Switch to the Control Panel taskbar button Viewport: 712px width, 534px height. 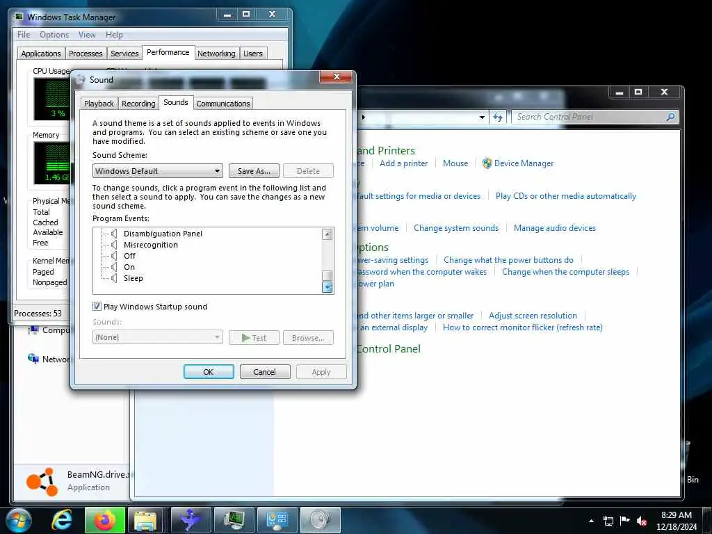(277, 520)
